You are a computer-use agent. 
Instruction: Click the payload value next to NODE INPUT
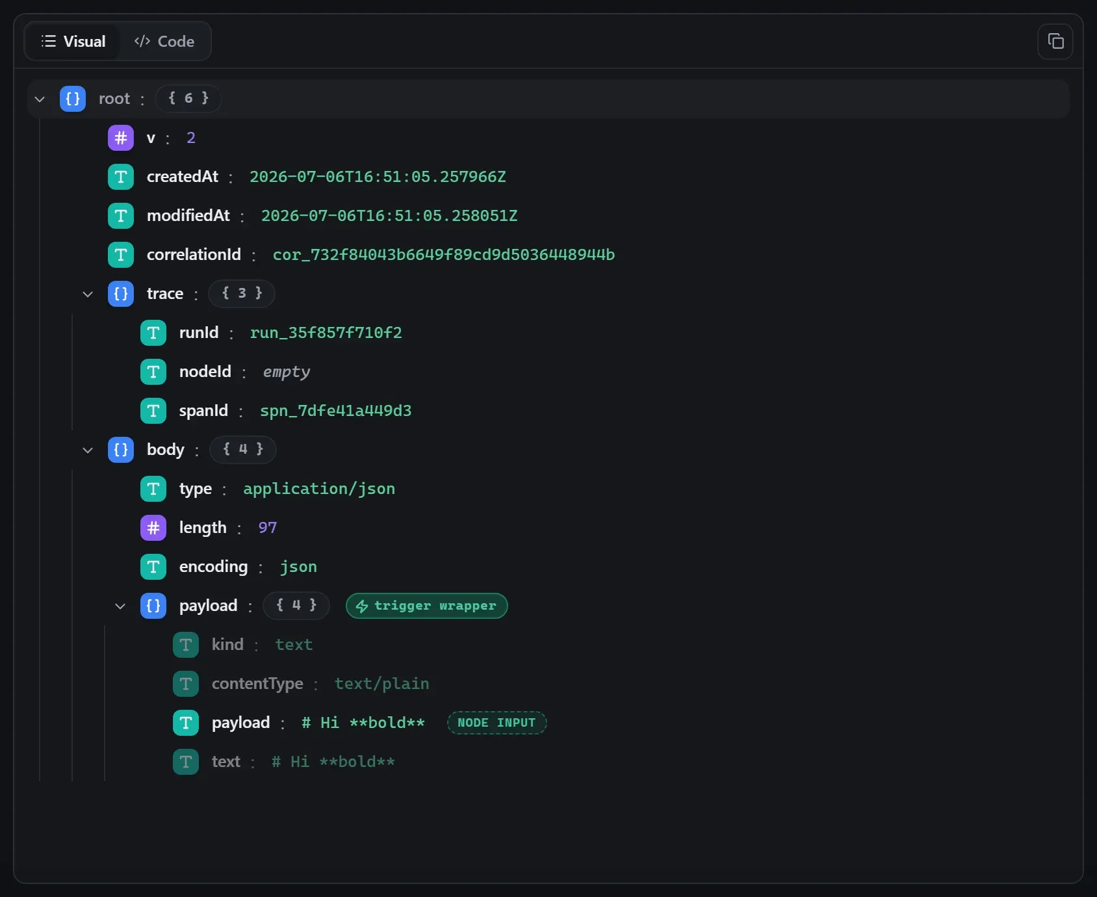363,723
